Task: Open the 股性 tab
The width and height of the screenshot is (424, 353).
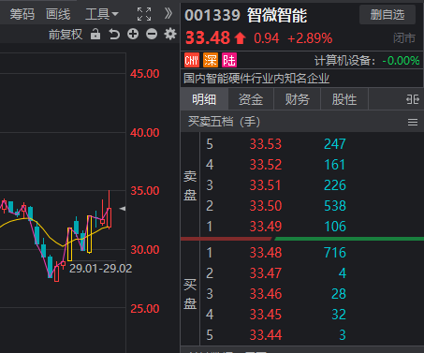Action: [x=344, y=99]
